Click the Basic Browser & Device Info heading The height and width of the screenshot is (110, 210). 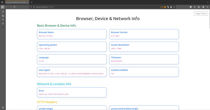pyautogui.click(x=56, y=25)
